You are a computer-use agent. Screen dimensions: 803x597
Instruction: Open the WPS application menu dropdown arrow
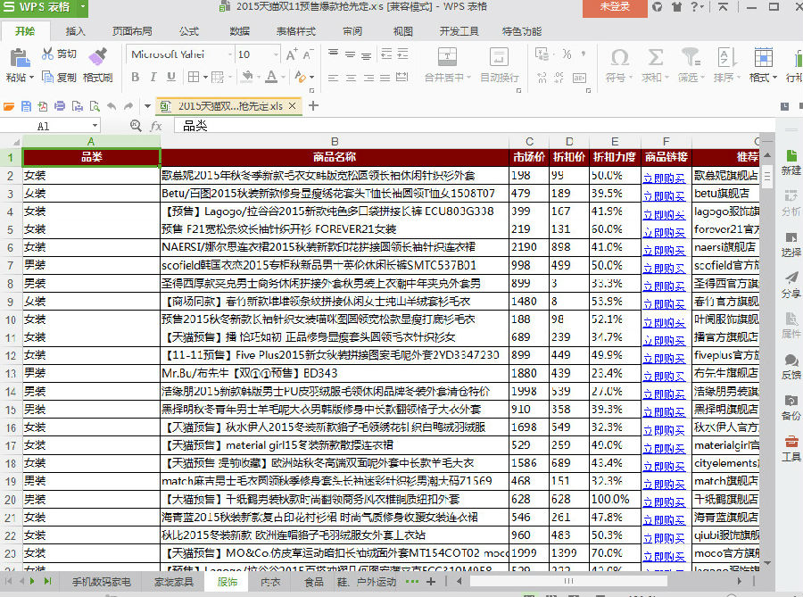click(82, 7)
